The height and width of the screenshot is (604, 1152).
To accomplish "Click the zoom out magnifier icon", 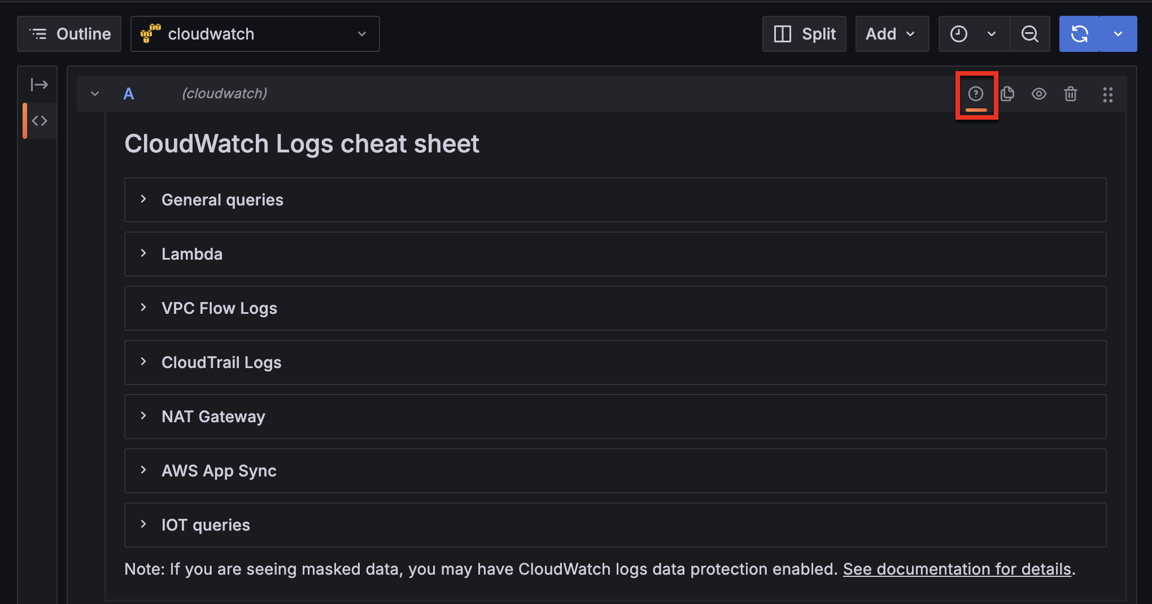I will tap(1030, 33).
